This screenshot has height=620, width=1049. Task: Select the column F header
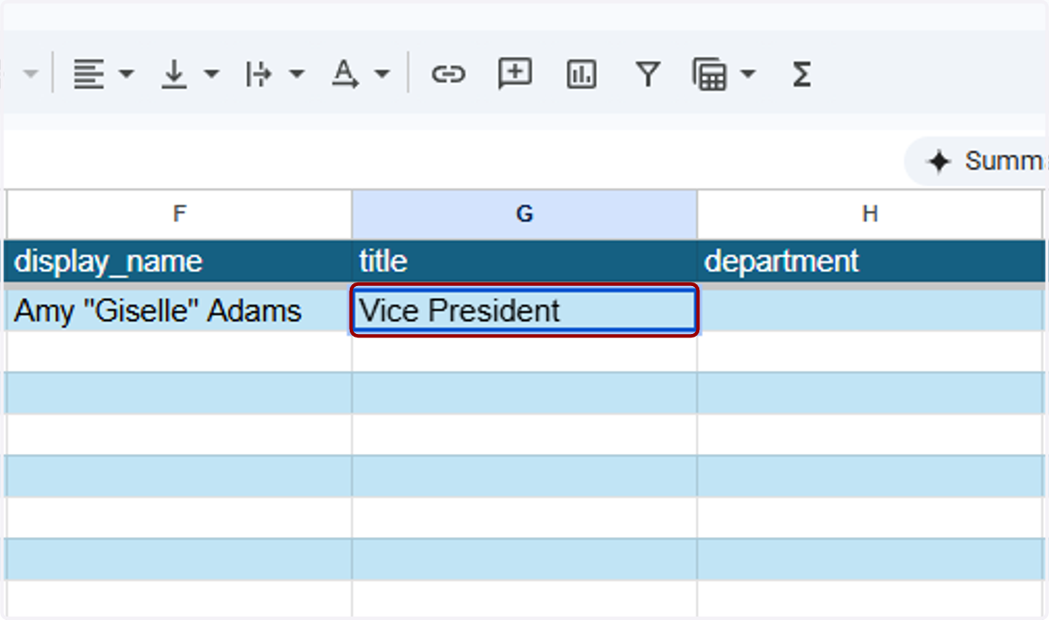(x=179, y=214)
